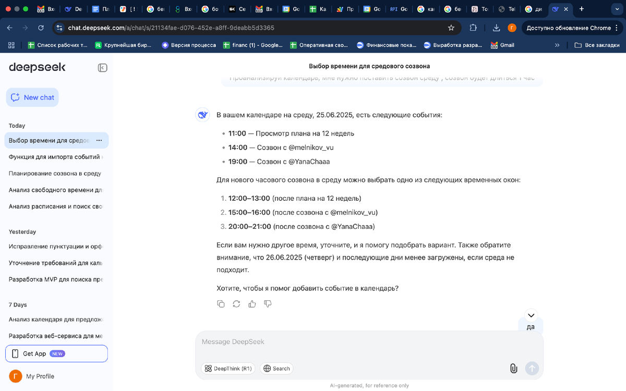
Task: Open a new browser tab
Action: 581,9
